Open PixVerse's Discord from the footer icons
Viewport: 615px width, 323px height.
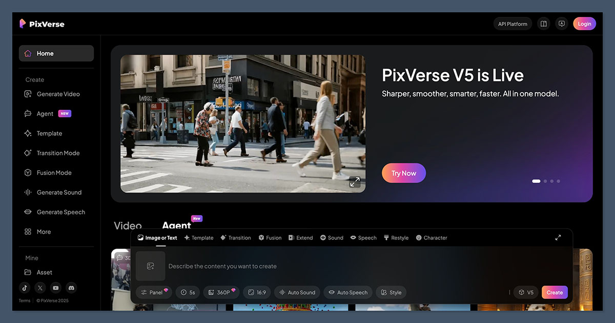click(71, 288)
